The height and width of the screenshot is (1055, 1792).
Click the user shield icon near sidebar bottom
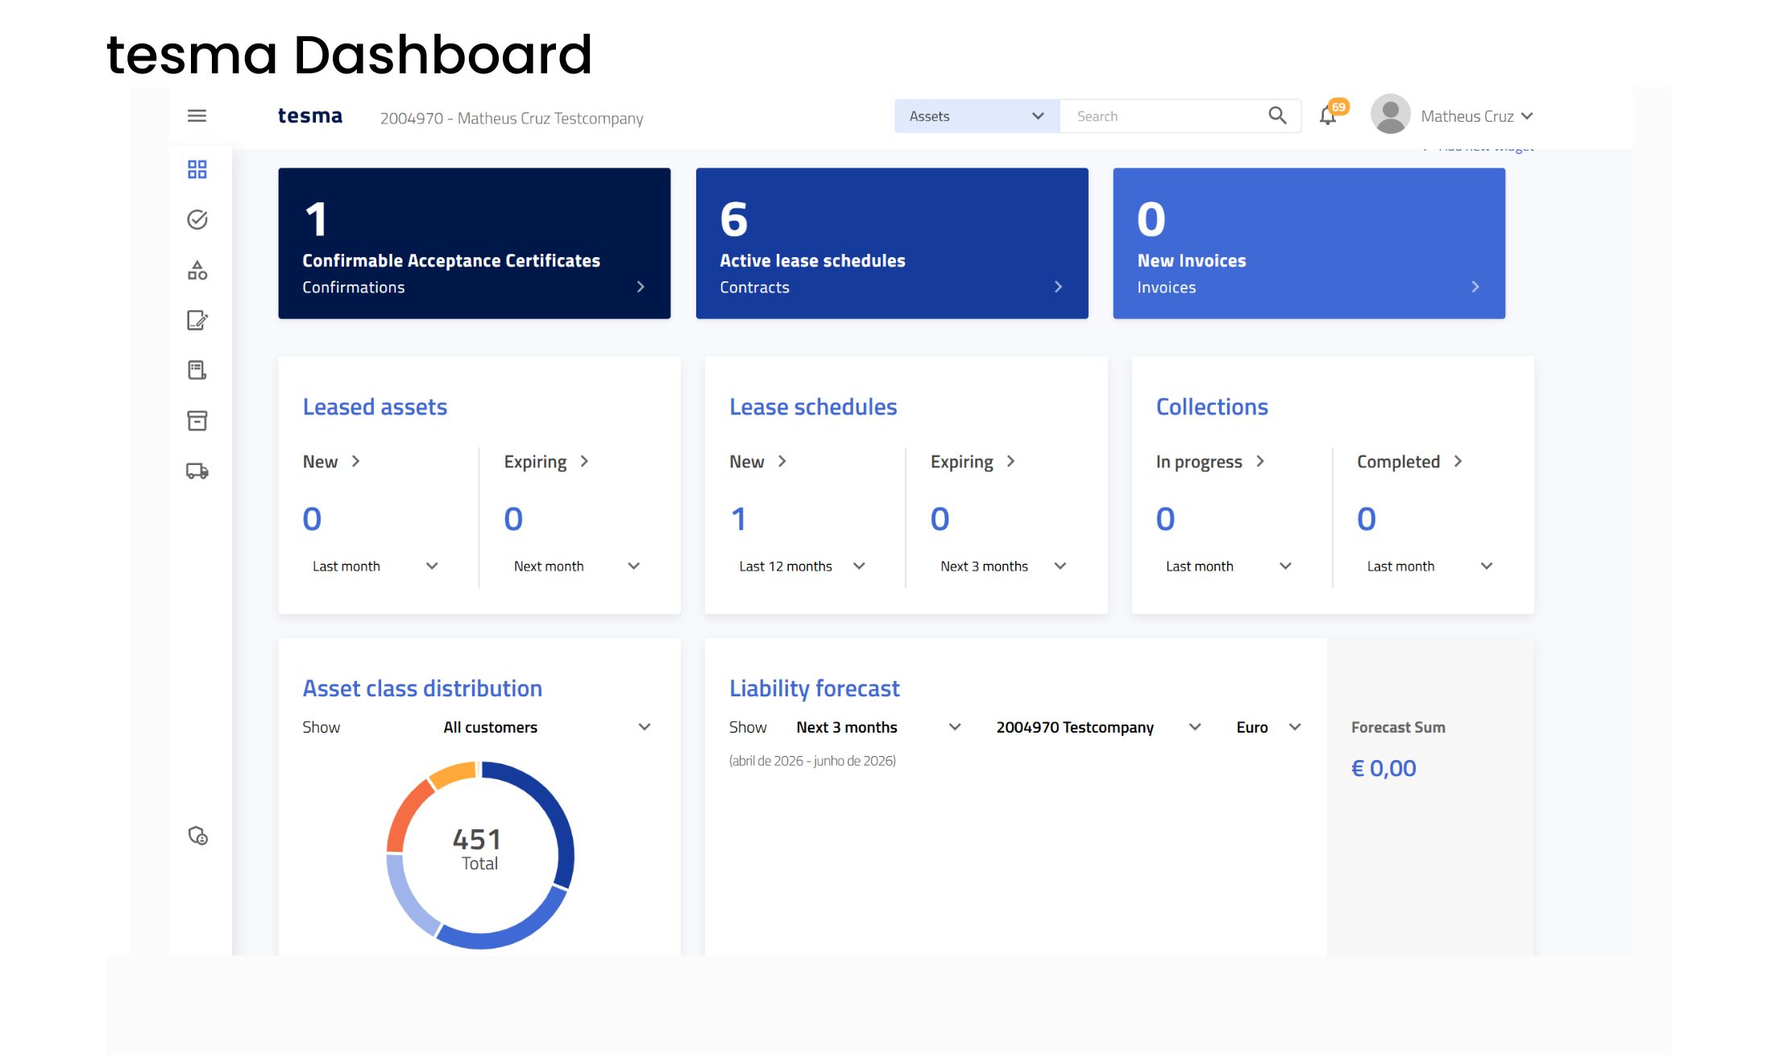[198, 837]
